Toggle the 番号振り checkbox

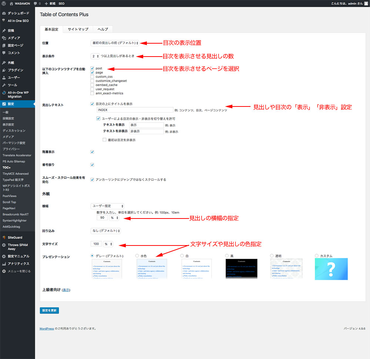click(x=92, y=165)
